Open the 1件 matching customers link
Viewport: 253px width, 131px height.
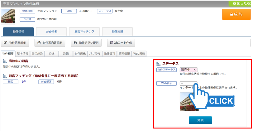[24, 82]
